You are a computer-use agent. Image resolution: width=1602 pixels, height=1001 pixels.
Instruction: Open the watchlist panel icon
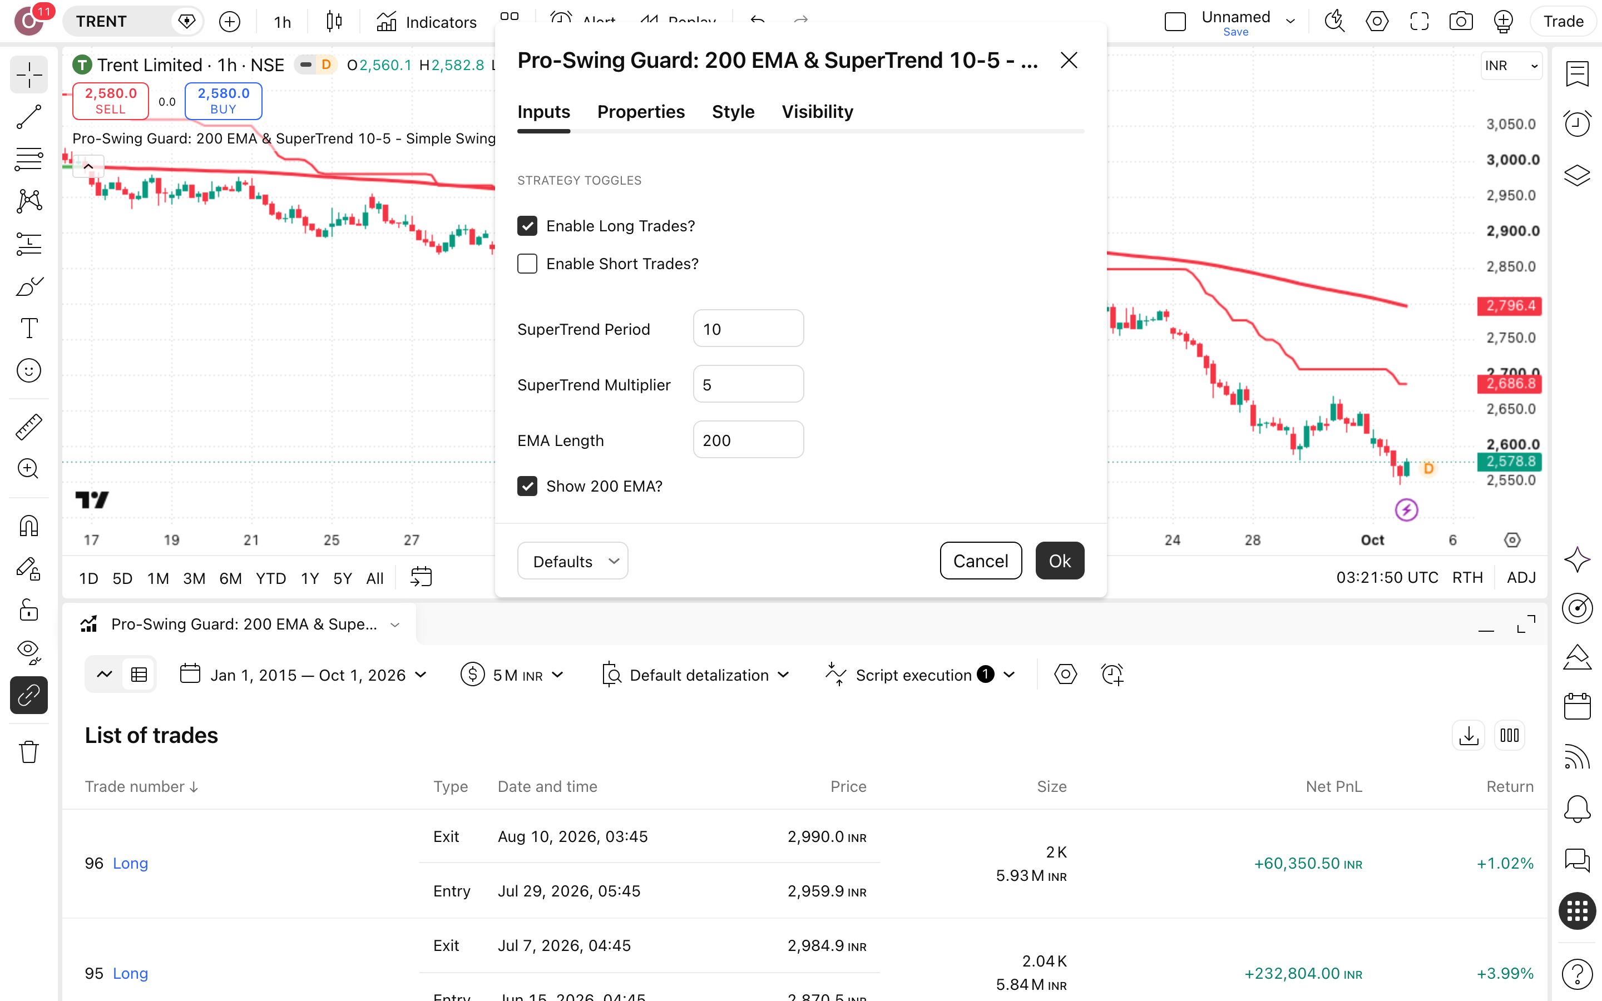point(1577,74)
